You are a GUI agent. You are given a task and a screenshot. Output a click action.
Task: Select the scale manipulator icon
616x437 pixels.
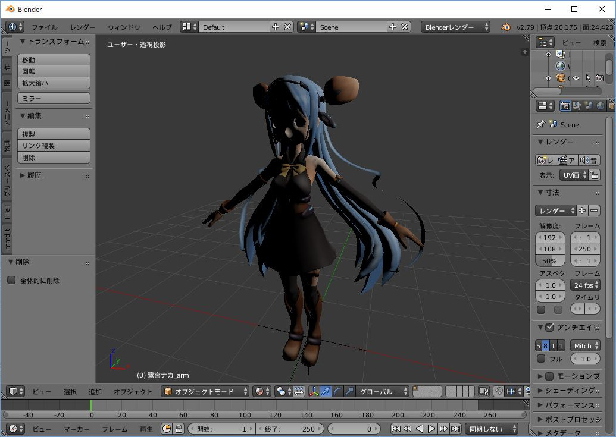(x=349, y=391)
